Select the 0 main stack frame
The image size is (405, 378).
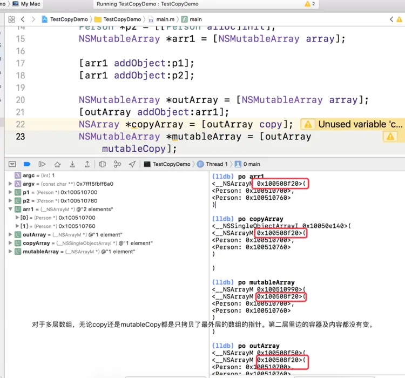pyautogui.click(x=248, y=164)
